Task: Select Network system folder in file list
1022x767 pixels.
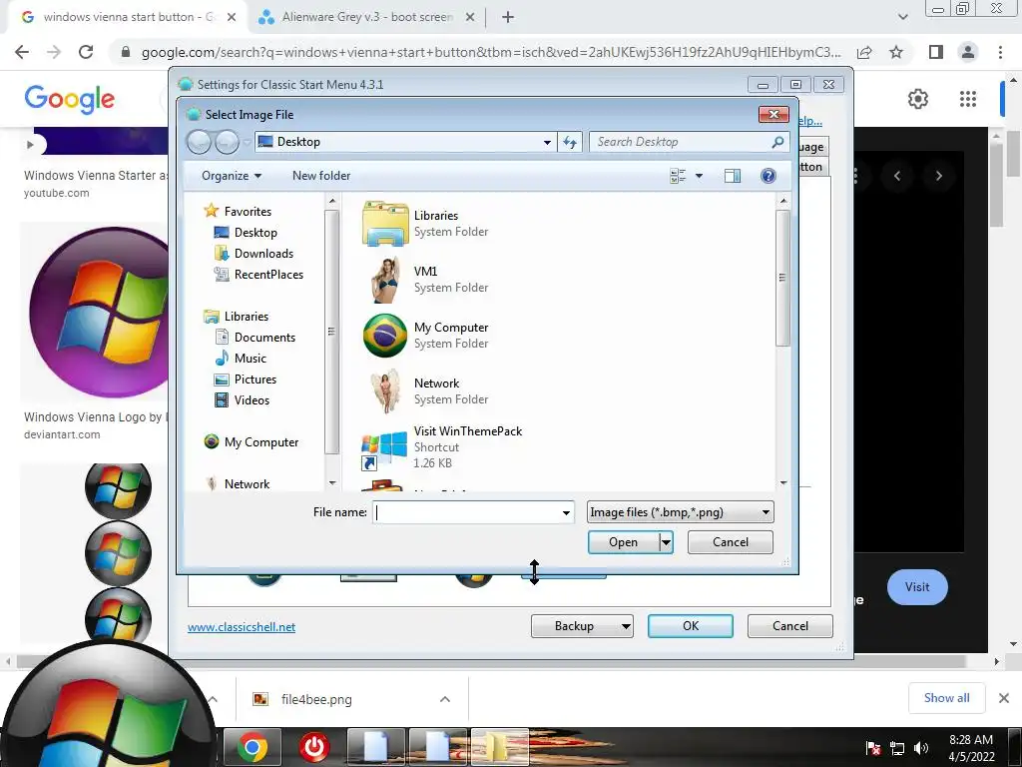Action: (x=425, y=391)
